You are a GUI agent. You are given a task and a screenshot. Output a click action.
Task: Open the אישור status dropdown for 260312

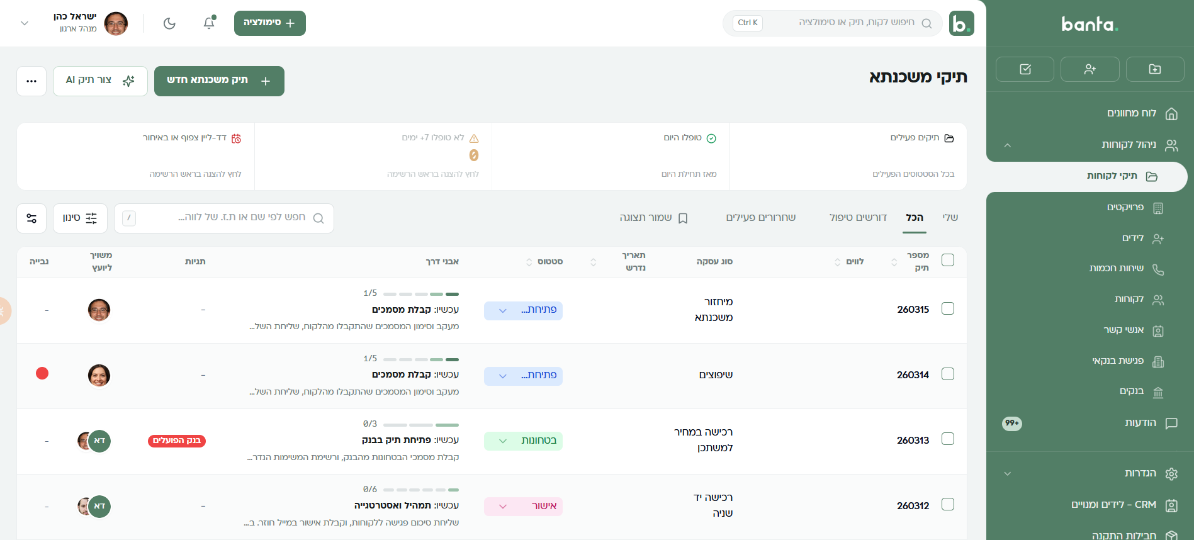coord(523,507)
